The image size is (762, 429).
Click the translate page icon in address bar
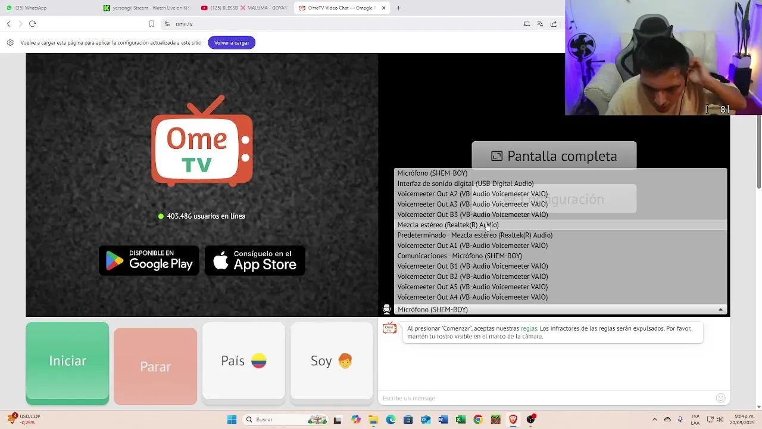coord(540,24)
